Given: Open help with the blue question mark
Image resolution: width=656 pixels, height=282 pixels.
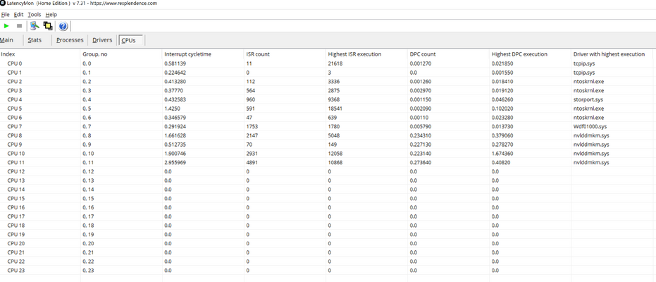Looking at the screenshot, I should [63, 26].
